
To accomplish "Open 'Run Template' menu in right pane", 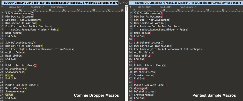I will (188, 7).
